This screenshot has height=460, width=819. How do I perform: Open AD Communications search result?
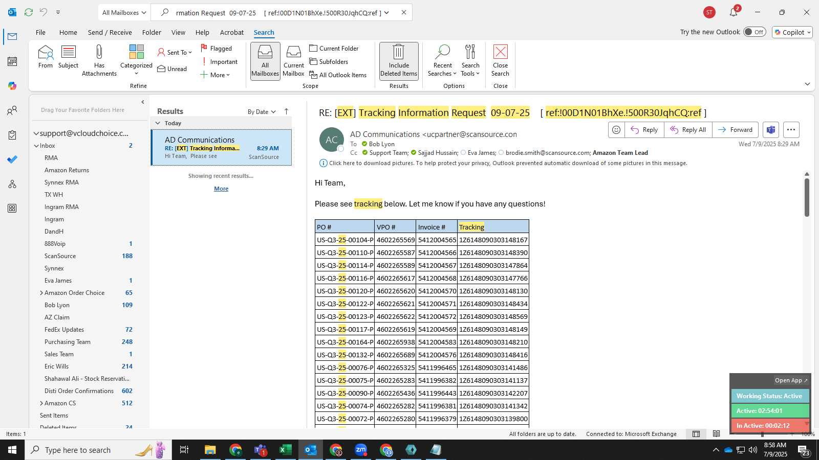pyautogui.click(x=221, y=148)
